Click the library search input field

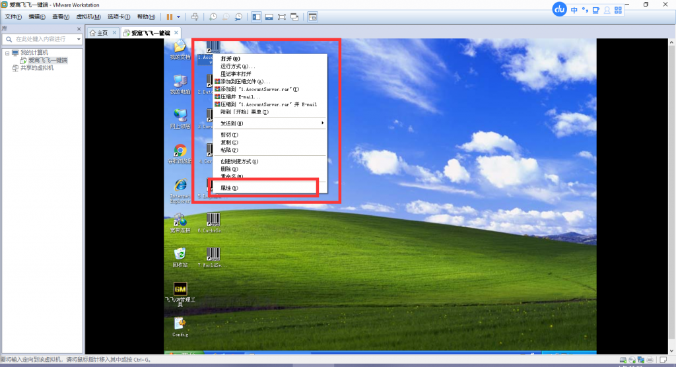point(40,39)
